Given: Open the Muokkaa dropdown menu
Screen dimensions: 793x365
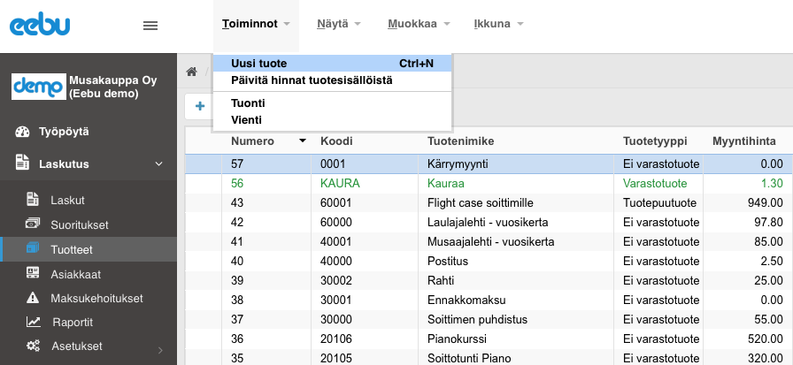Looking at the screenshot, I should [419, 24].
